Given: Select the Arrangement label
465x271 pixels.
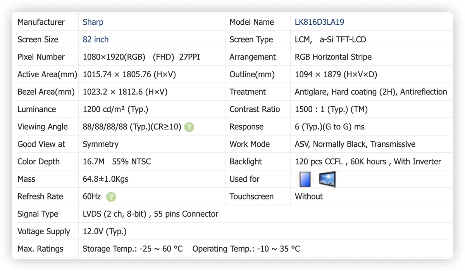Looking at the screenshot, I should pos(253,57).
